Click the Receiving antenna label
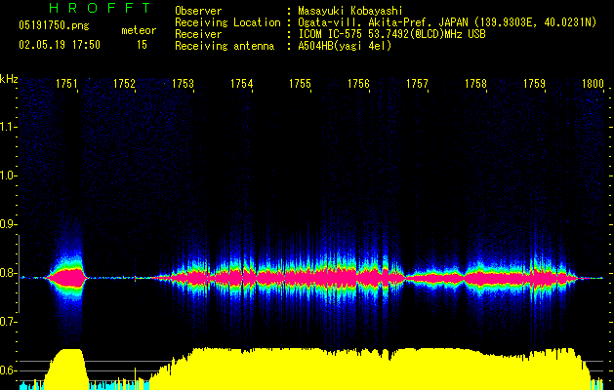Screen dimensions: 614x390 click(225, 46)
